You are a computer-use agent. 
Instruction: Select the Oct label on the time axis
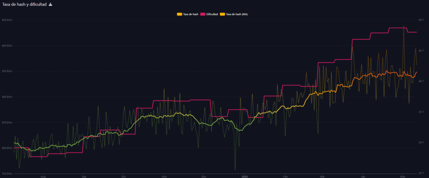click(x=124, y=177)
